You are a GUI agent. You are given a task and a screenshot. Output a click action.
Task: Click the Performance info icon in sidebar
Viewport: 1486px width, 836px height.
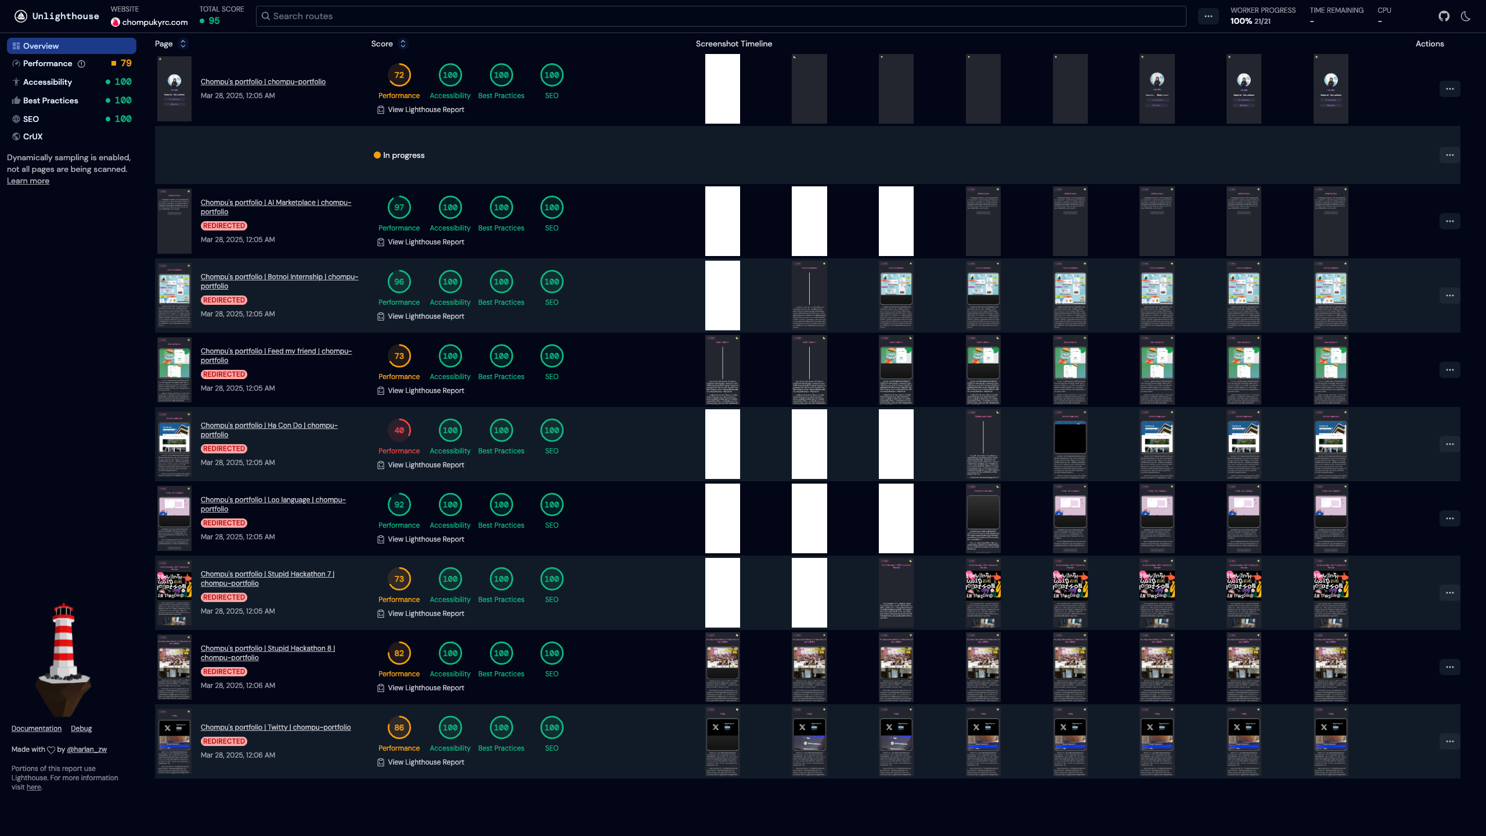82,64
